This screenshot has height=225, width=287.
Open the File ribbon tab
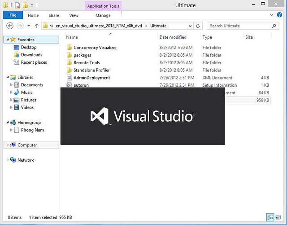[13, 15]
